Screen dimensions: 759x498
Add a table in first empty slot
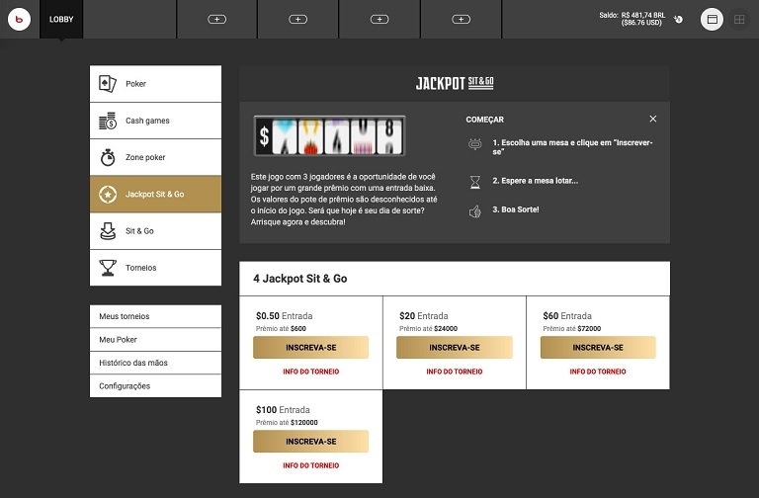coord(217,19)
